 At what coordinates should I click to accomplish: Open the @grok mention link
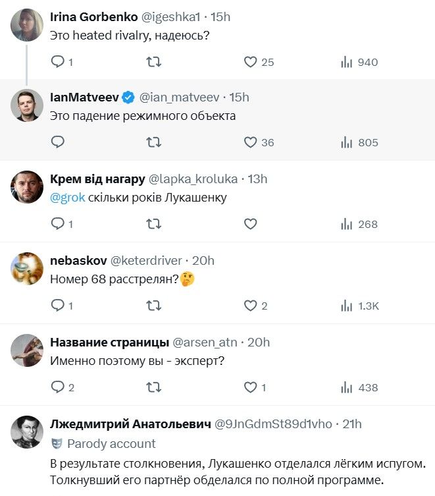(68, 198)
